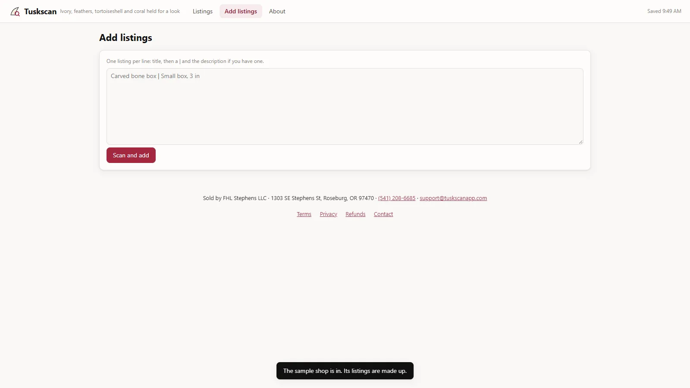Click the Scan and add button
Viewport: 690px width, 388px height.
131,155
